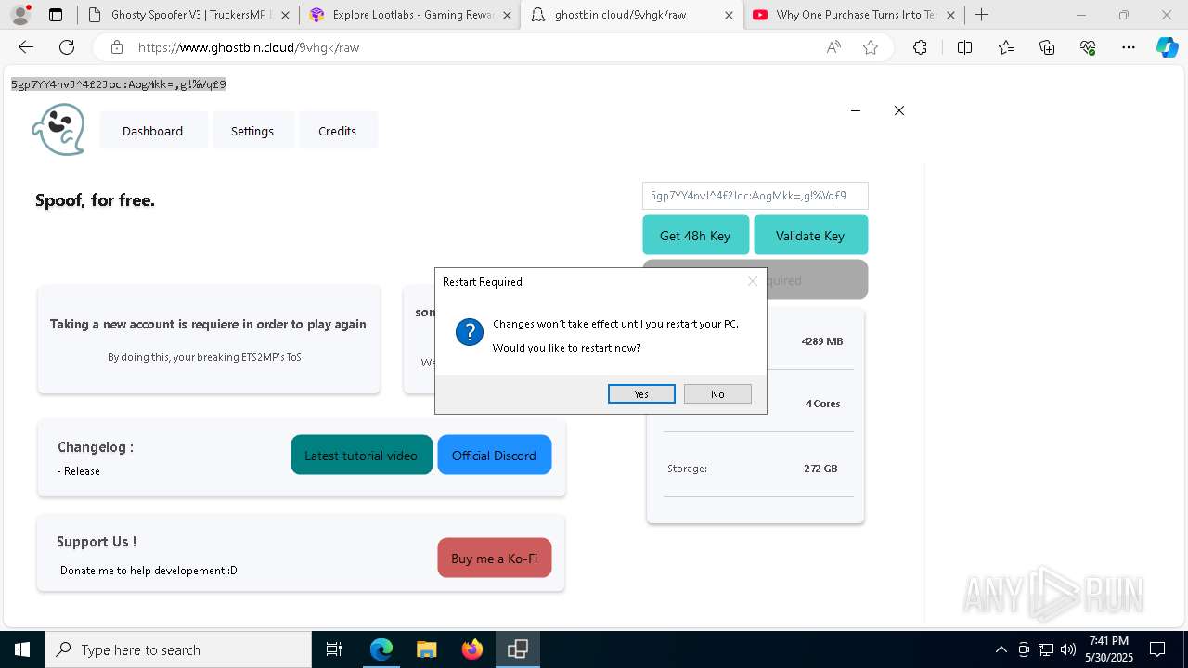Image resolution: width=1188 pixels, height=668 pixels.
Task: Open Task View on taskbar
Action: click(334, 649)
